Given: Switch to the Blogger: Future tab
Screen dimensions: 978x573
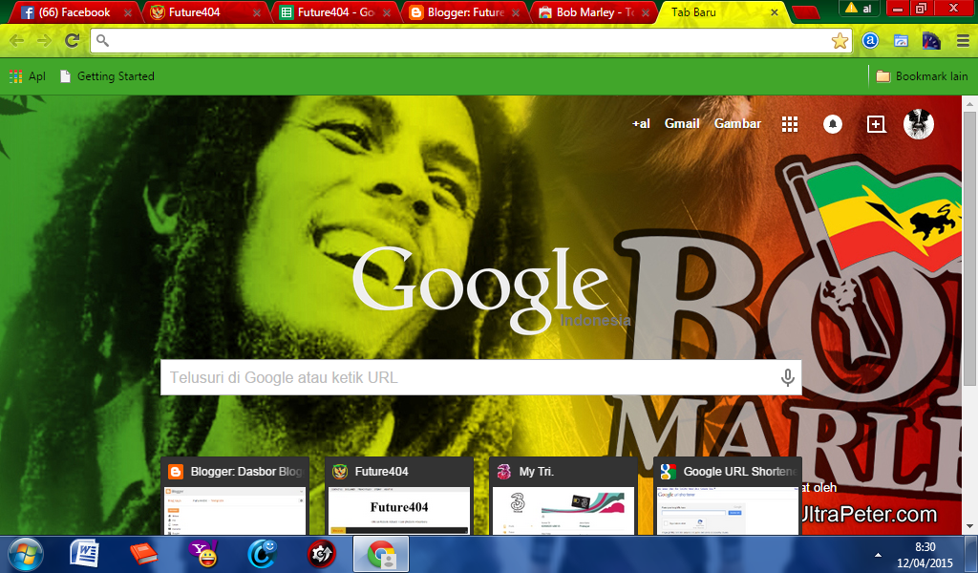Looking at the screenshot, I should pos(465,12).
